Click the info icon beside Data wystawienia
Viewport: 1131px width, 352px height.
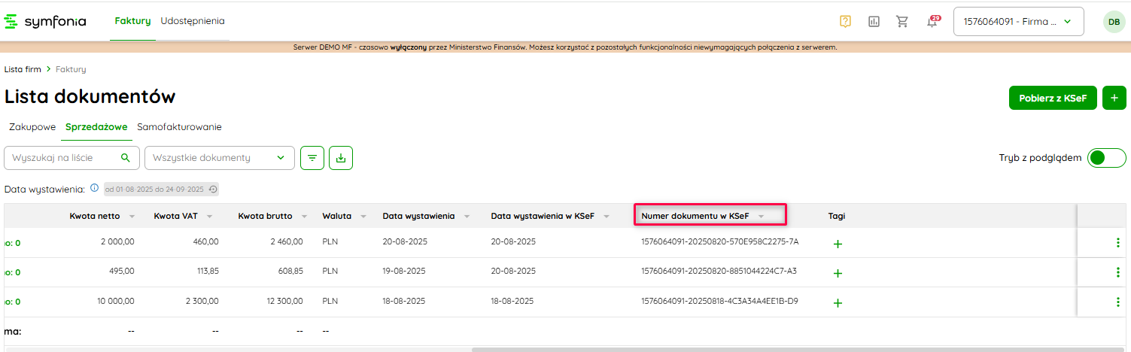(95, 189)
